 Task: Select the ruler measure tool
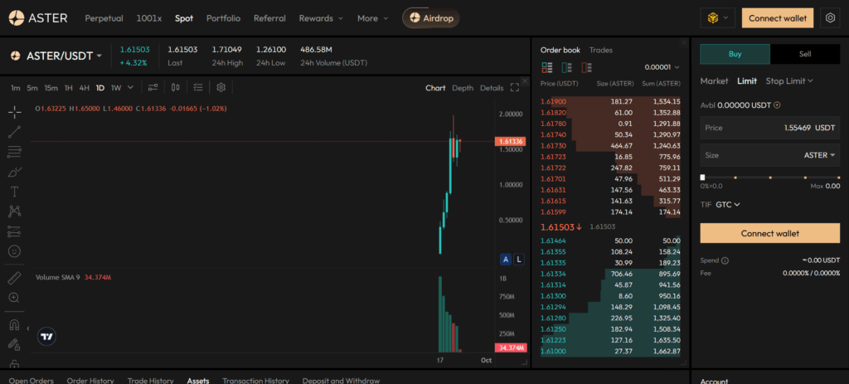click(x=14, y=278)
